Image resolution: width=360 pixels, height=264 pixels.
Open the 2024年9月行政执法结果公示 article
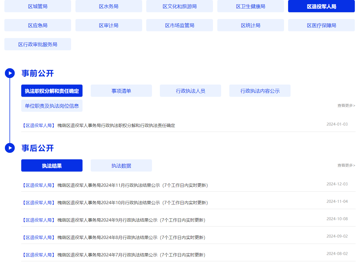pyautogui.click(x=131, y=220)
